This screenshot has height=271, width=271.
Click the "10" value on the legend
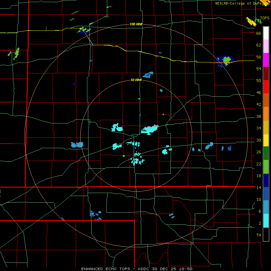259,199
